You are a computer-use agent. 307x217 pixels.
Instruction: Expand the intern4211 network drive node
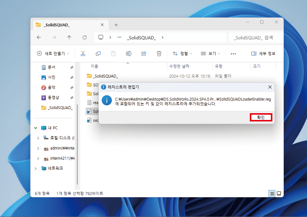[38, 158]
